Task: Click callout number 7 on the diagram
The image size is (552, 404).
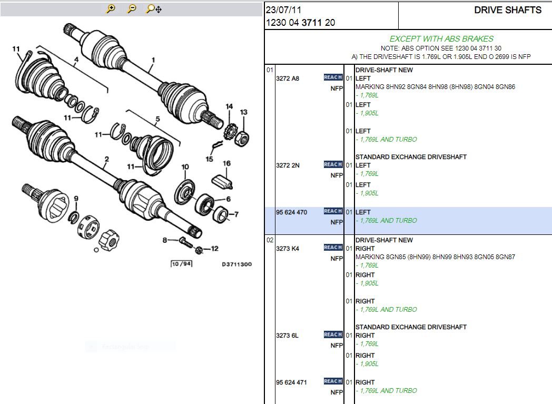Action: [236, 214]
